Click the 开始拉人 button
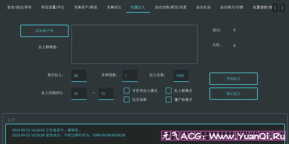The image size is (289, 144). (233, 79)
